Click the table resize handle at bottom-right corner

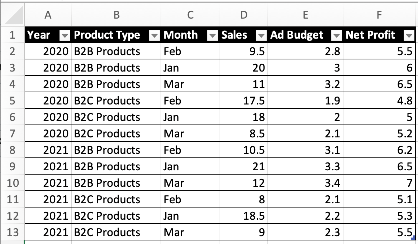coord(413,238)
